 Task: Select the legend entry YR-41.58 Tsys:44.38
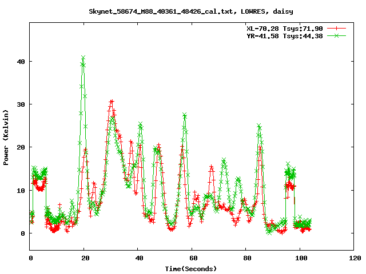285,36
